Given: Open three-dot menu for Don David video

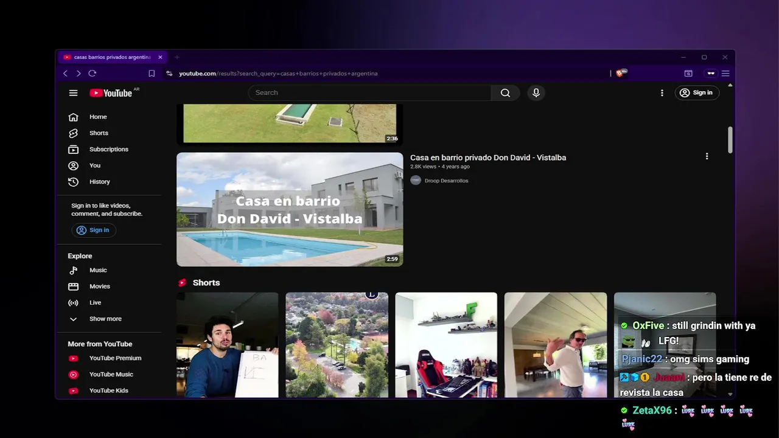Looking at the screenshot, I should [707, 156].
